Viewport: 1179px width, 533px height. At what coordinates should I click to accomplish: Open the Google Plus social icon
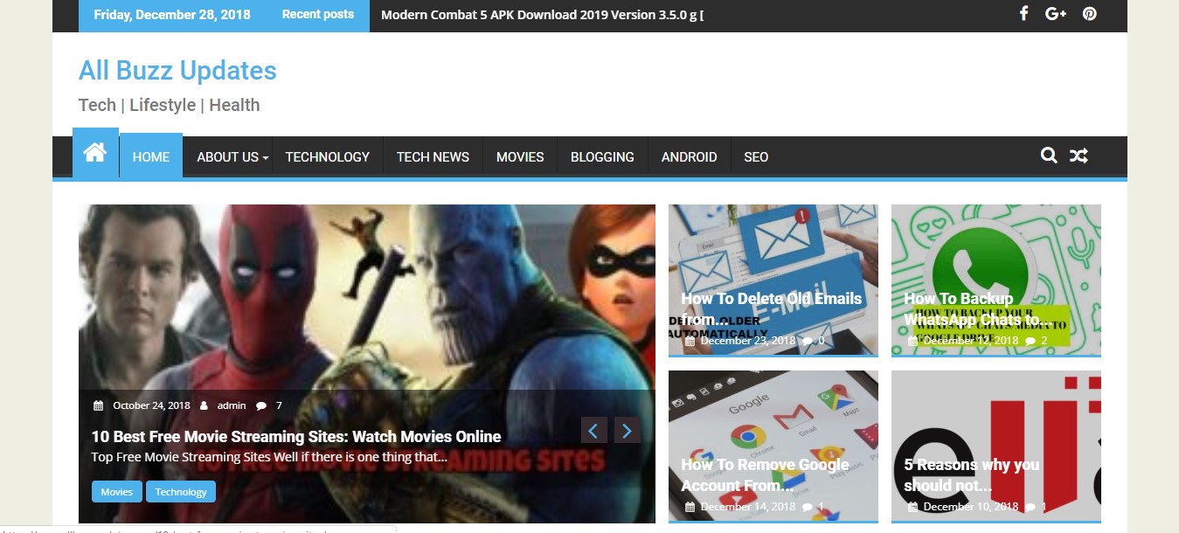1056,14
